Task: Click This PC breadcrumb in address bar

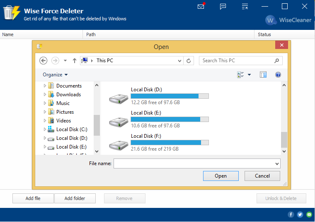Action: click(x=105, y=61)
